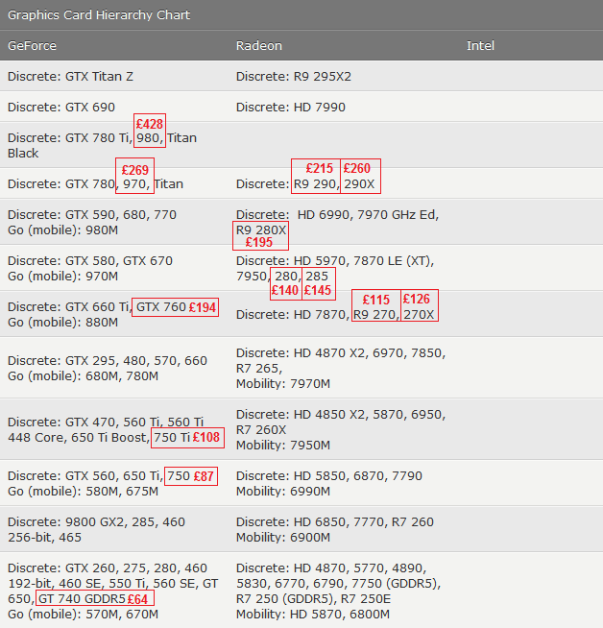
Task: Click 'Mobility: 6990M' line
Action: 283,491
